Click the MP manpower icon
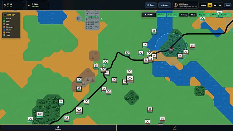The width and height of the screenshot is (233, 131). pos(29,5)
